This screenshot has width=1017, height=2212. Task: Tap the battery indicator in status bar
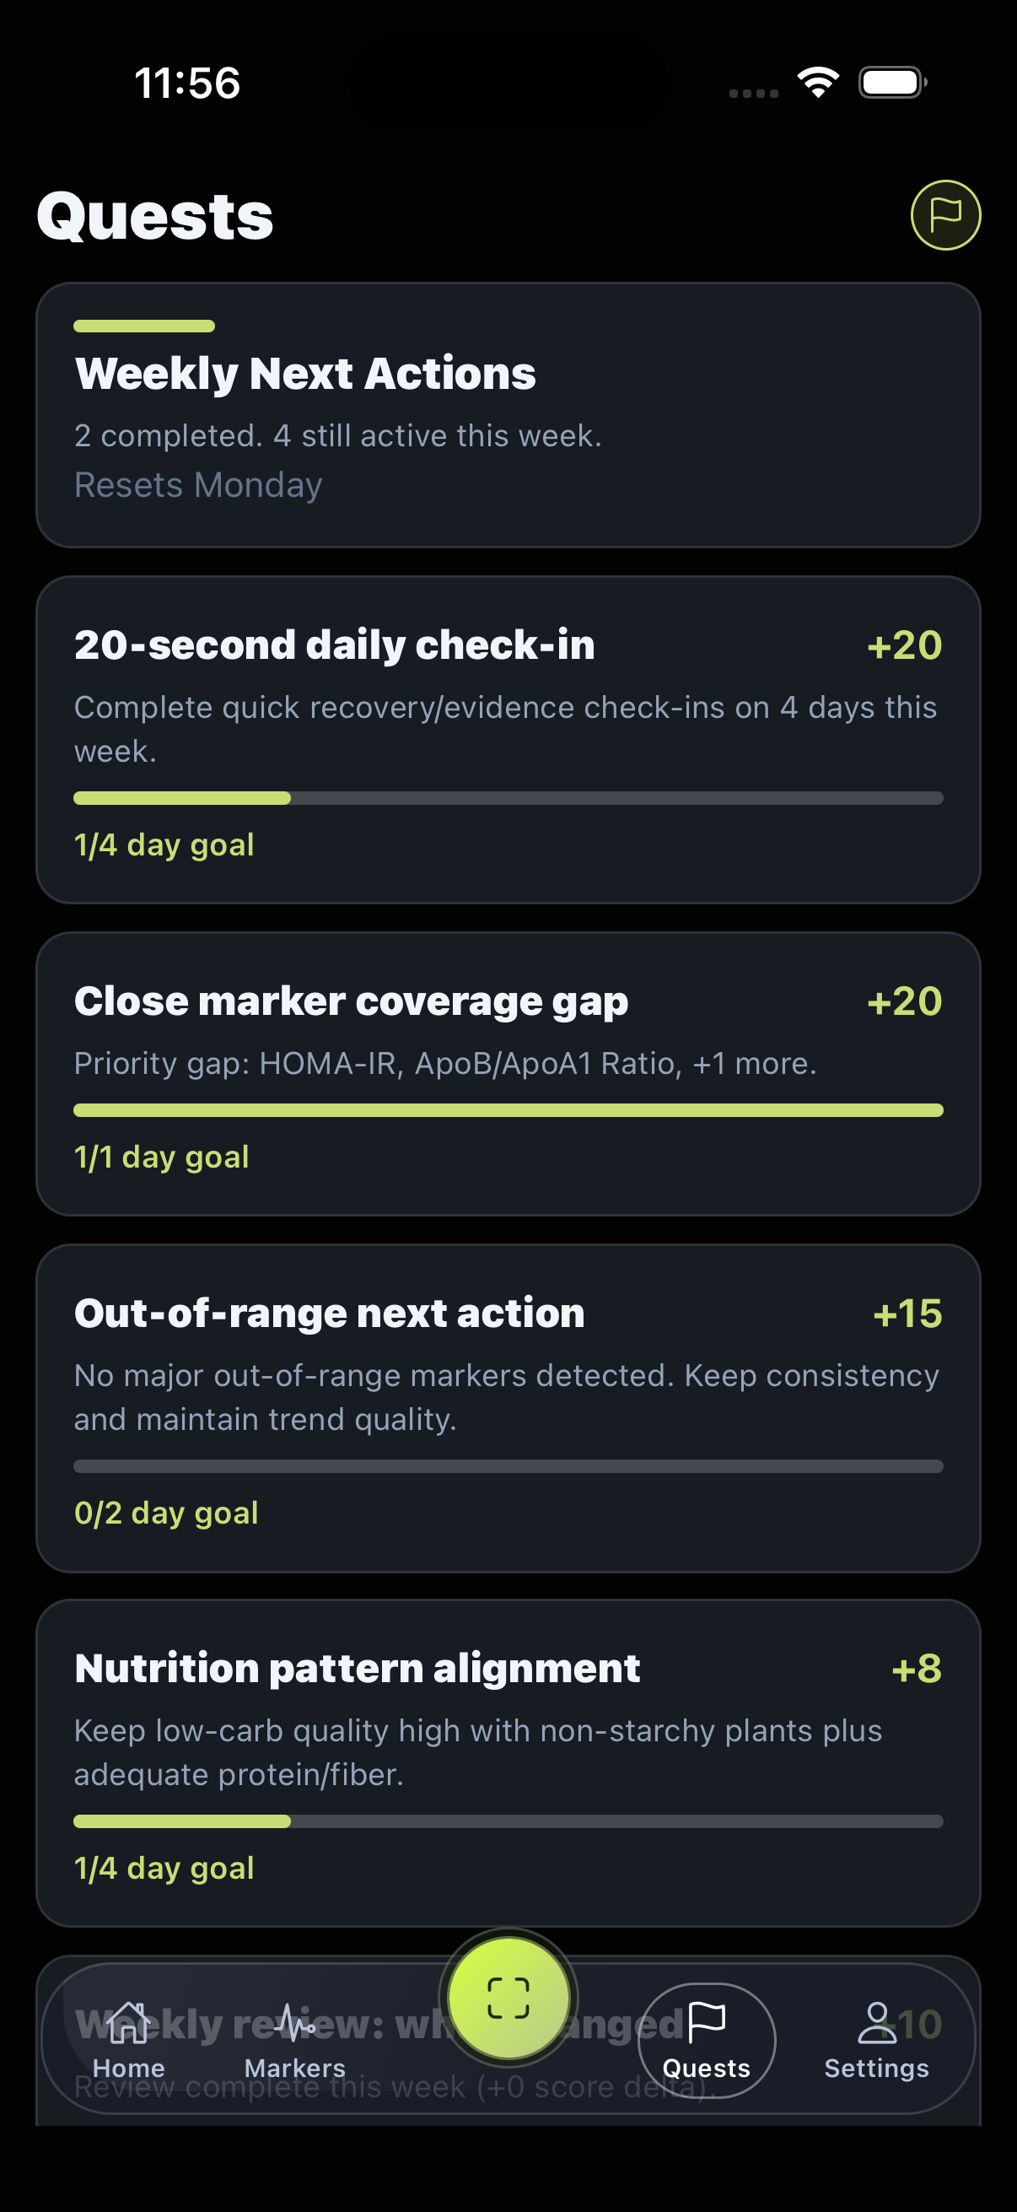coord(891,82)
